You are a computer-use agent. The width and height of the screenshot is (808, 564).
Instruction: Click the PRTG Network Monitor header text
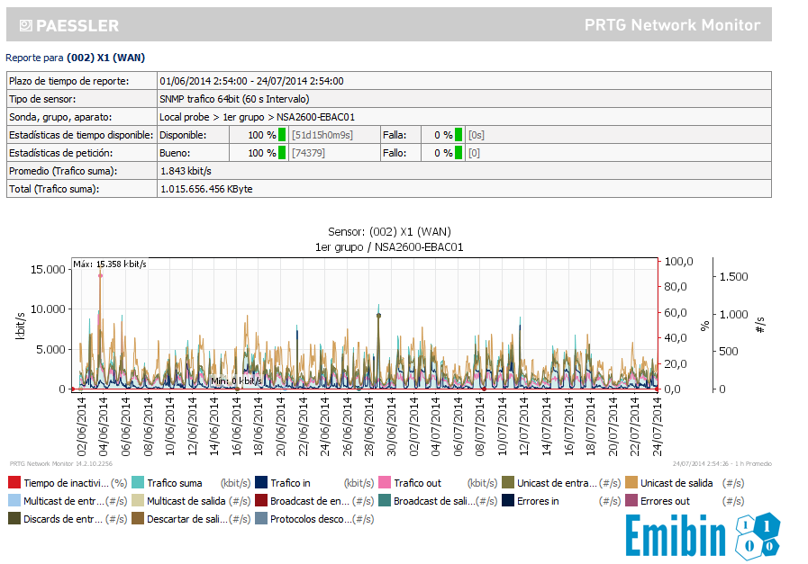coord(671,25)
